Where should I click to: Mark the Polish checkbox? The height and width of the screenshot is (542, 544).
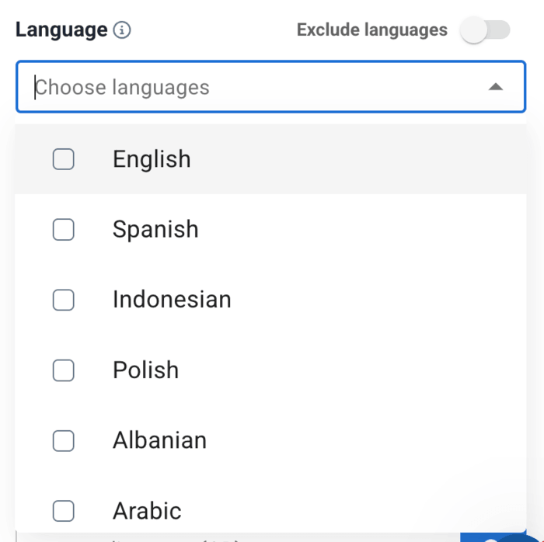64,370
